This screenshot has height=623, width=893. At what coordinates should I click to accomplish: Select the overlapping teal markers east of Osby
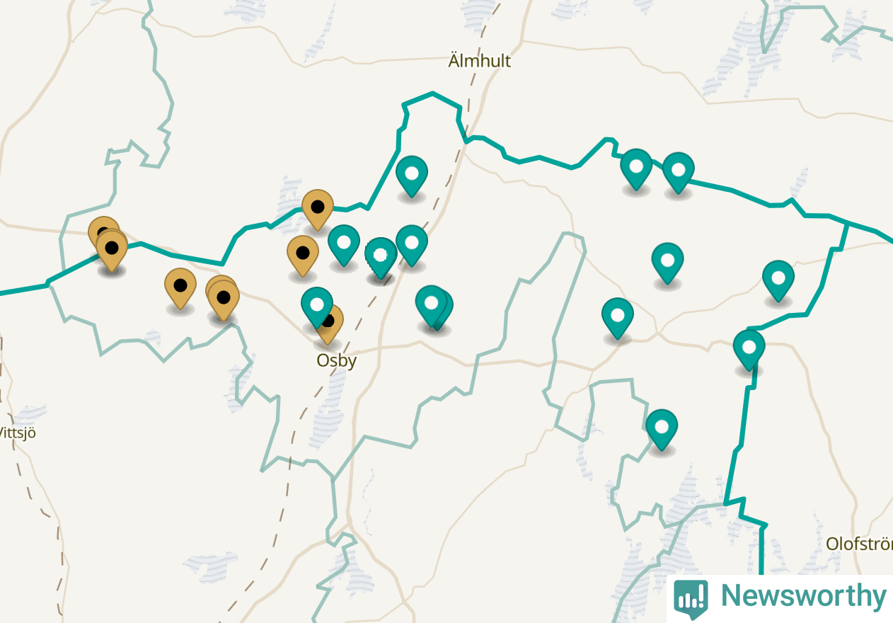pyautogui.click(x=434, y=308)
